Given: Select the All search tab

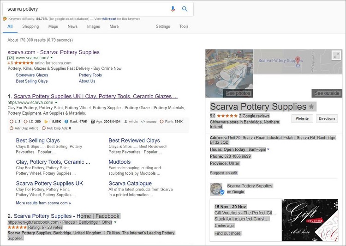Looking at the screenshot, I should point(10,26).
